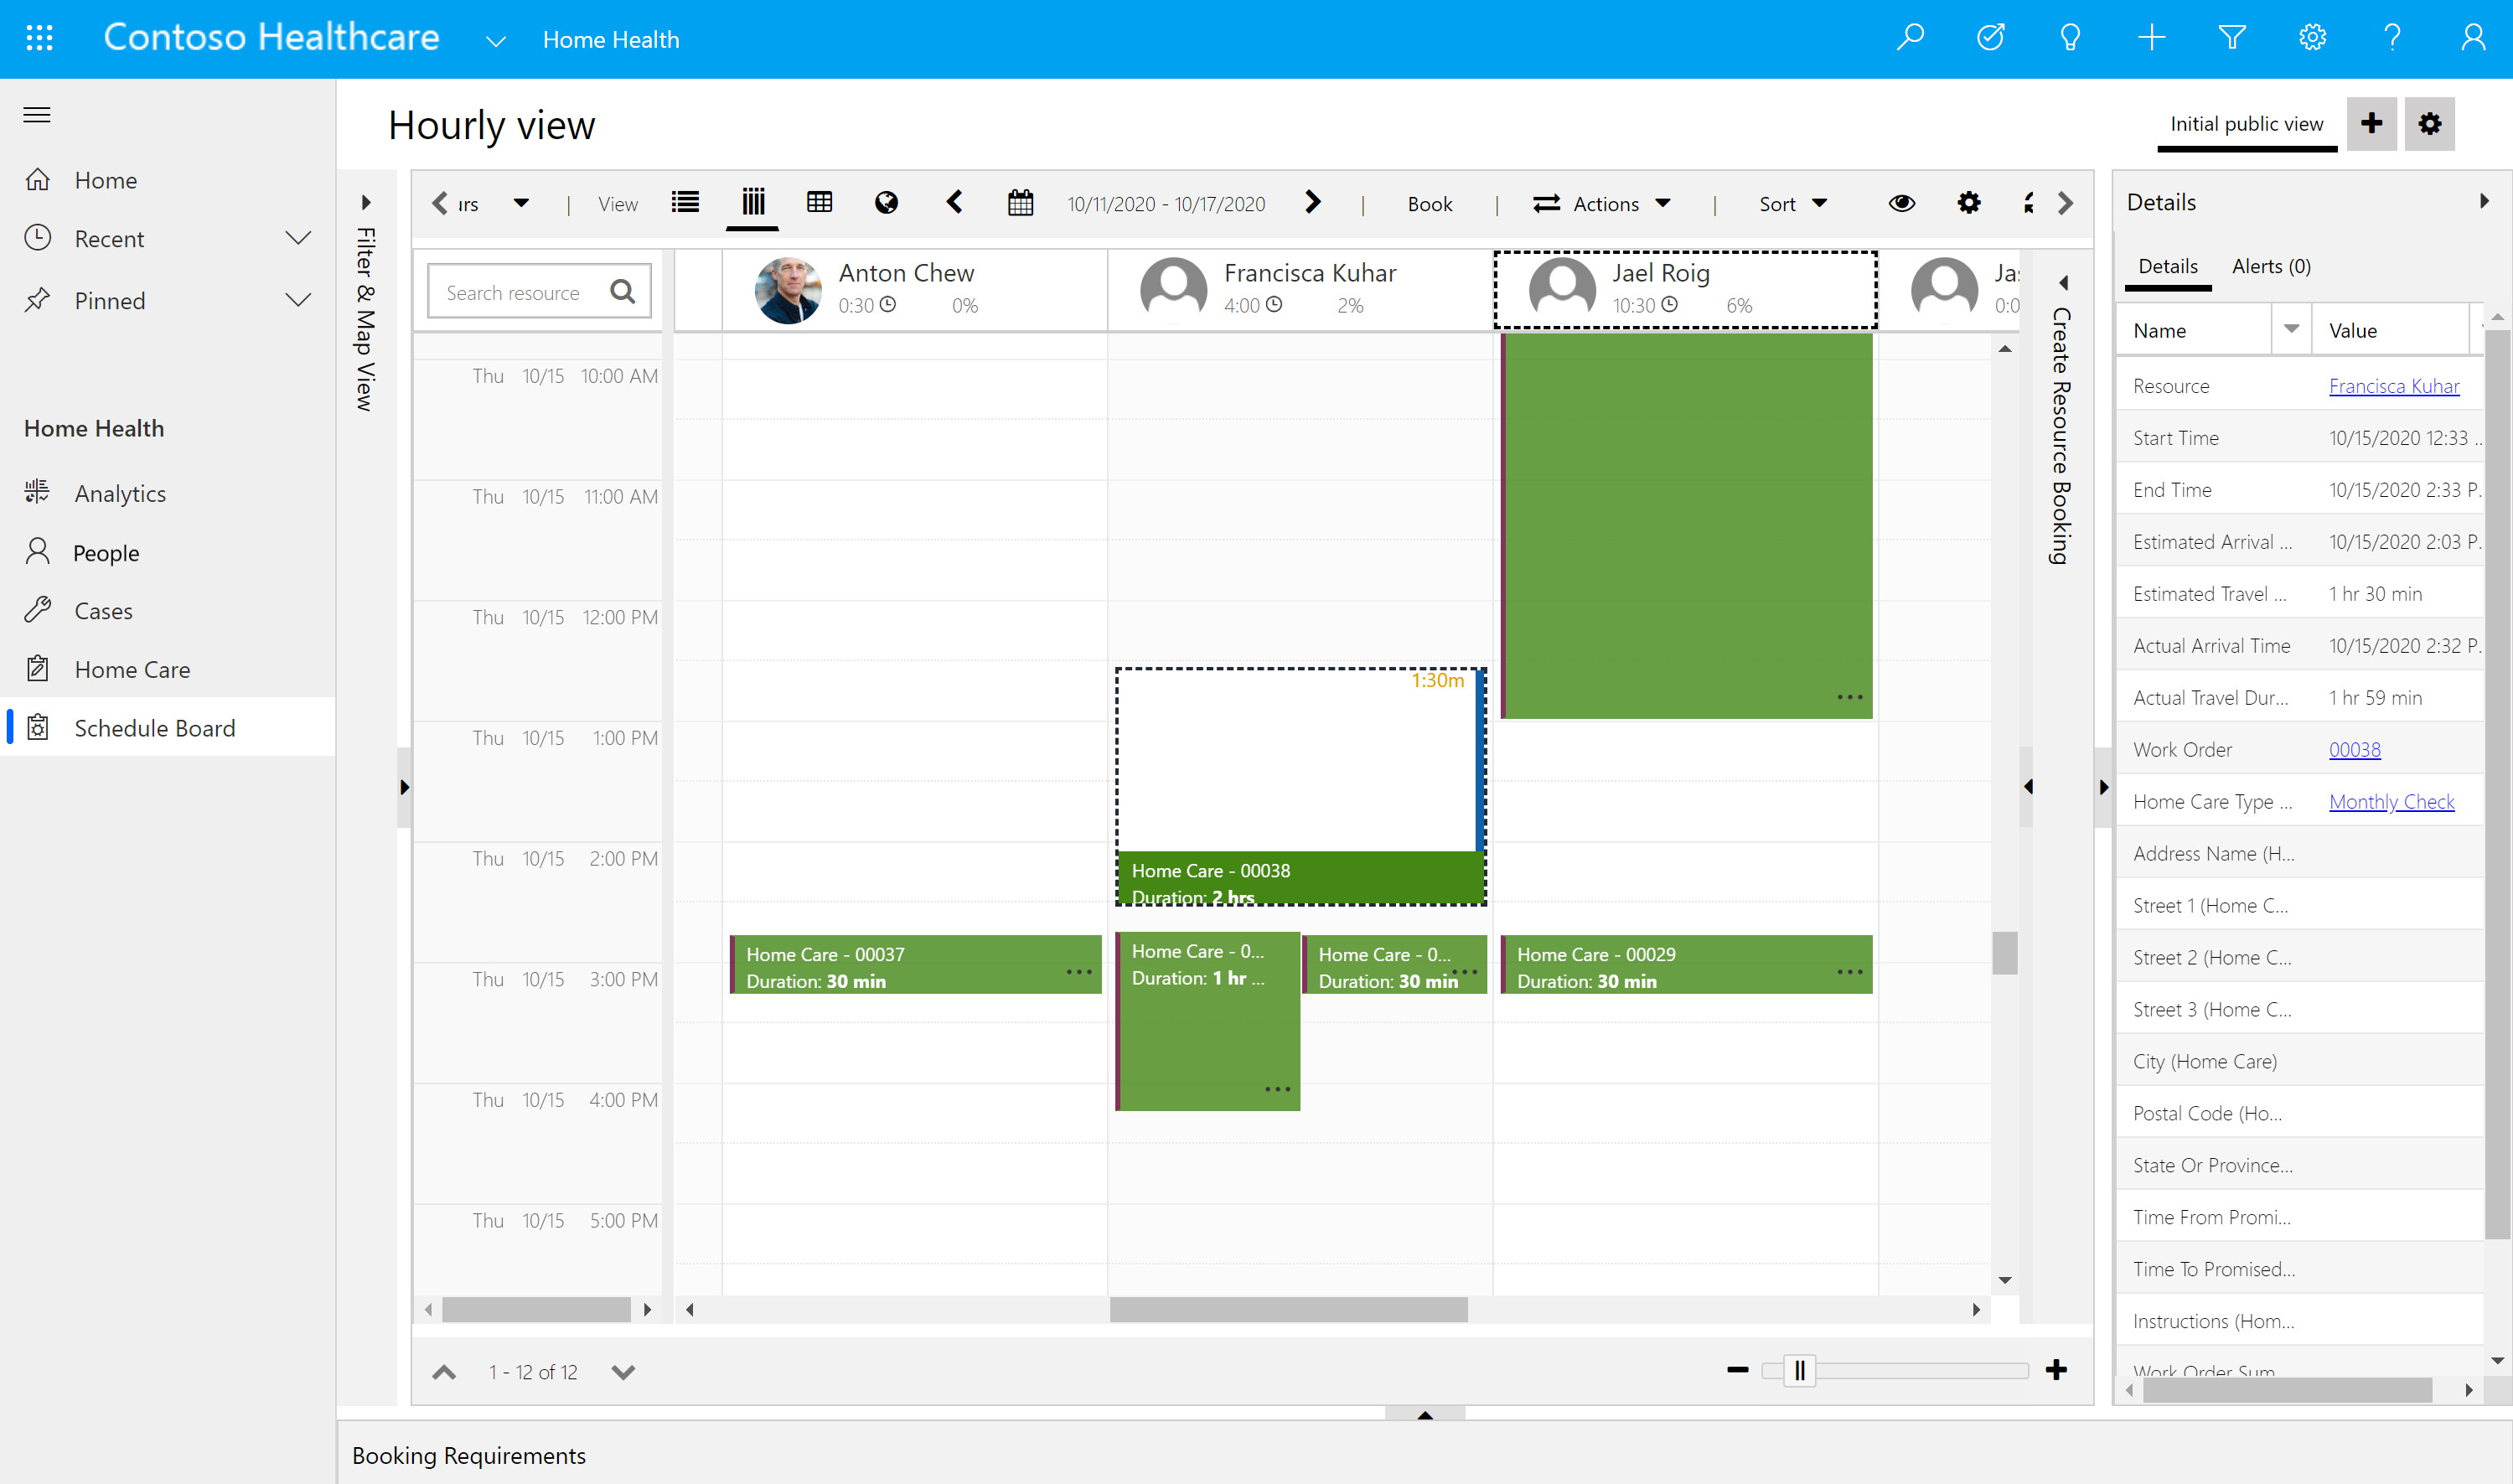Viewport: 2513px width, 1484px height.
Task: Open the calendar date picker icon
Action: tap(1019, 203)
